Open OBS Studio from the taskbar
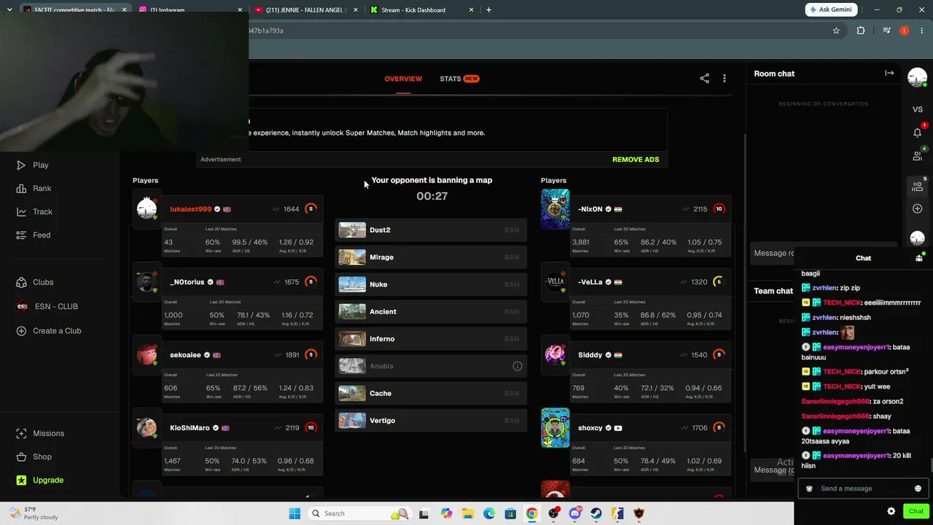The image size is (933, 525). 553,513
